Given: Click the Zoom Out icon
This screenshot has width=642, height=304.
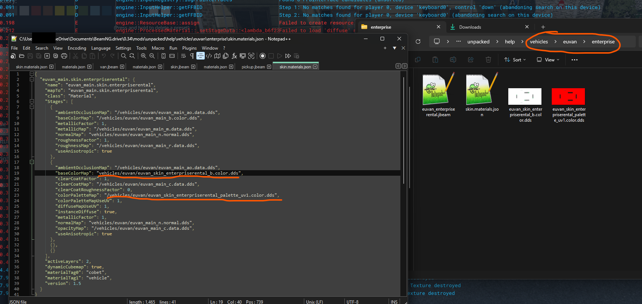Looking at the screenshot, I should (152, 56).
